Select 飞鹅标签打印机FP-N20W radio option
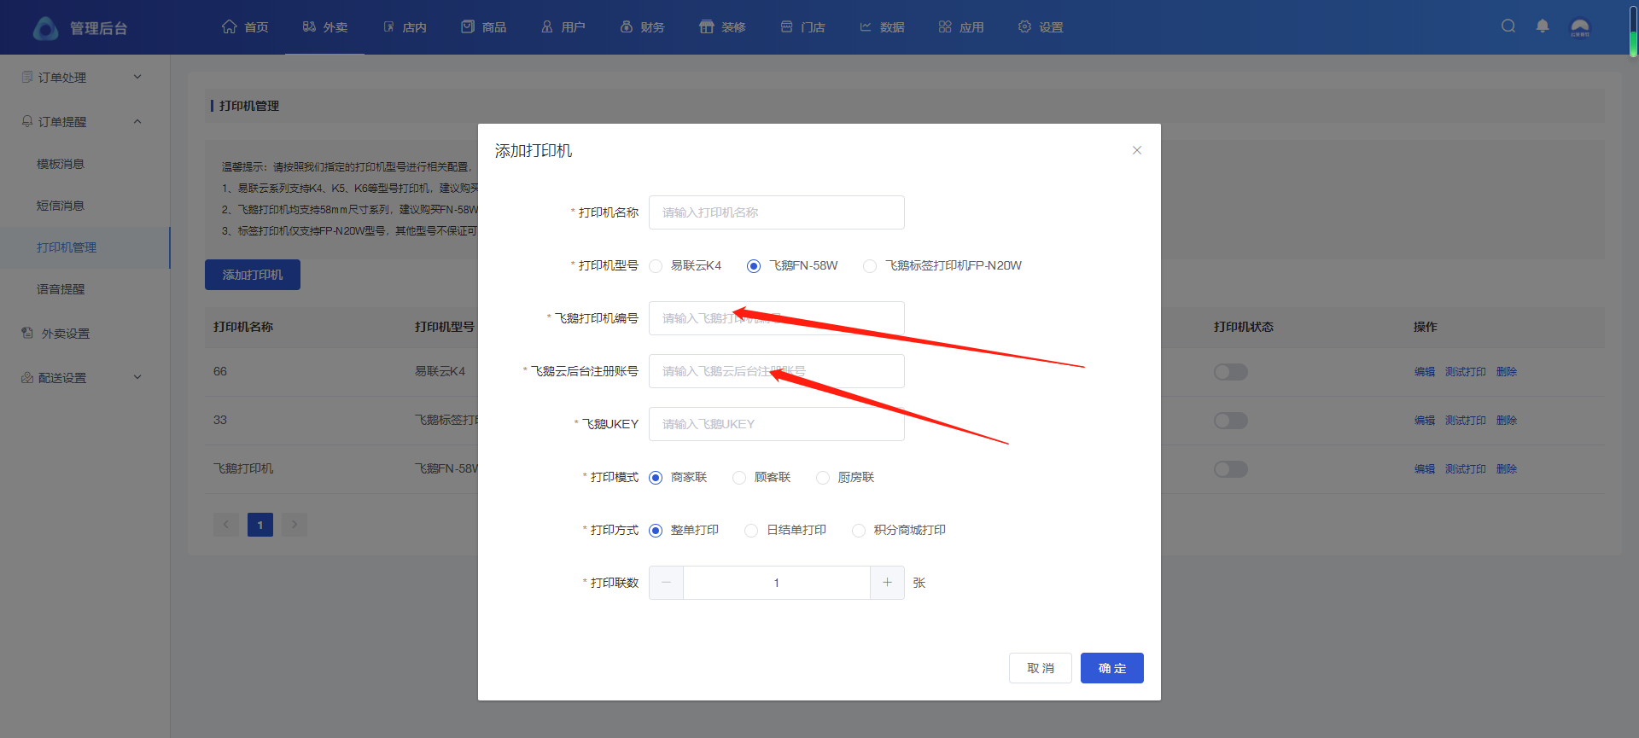Screen dimensions: 1639x738 pyautogui.click(x=870, y=266)
